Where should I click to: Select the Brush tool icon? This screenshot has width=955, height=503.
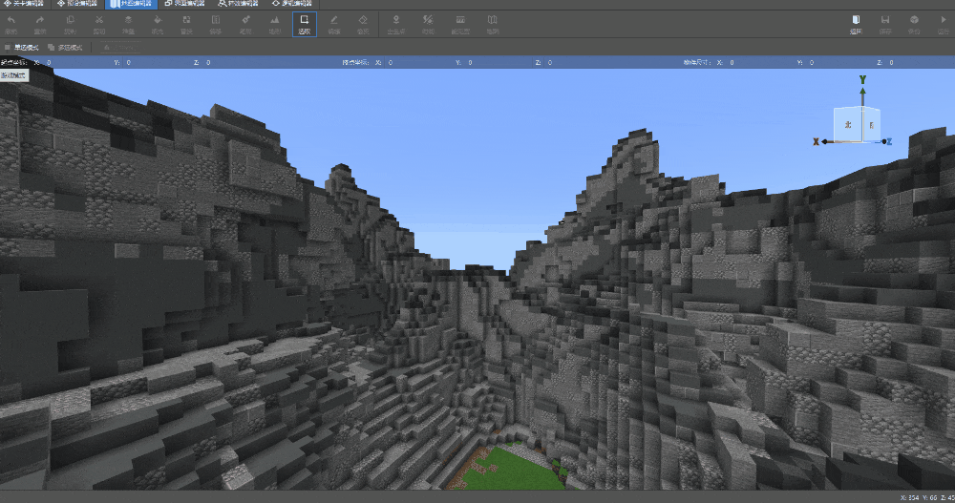(x=245, y=23)
